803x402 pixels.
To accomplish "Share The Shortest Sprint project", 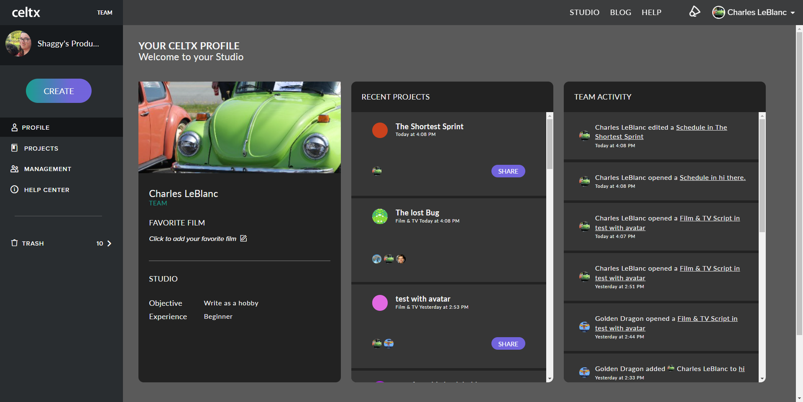I will pyautogui.click(x=508, y=171).
